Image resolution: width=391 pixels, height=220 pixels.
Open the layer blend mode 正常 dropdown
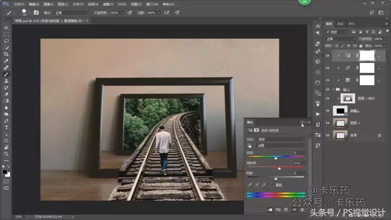[x=340, y=39]
